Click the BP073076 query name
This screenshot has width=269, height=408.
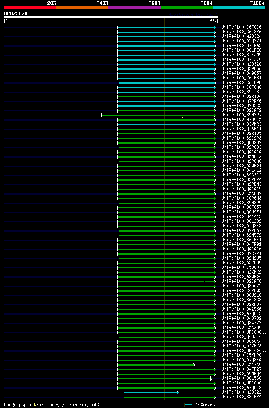pos(16,13)
